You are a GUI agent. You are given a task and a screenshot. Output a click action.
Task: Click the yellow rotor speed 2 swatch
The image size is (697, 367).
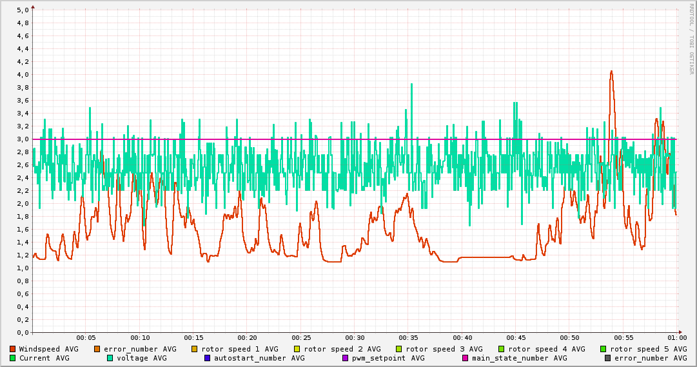click(297, 349)
